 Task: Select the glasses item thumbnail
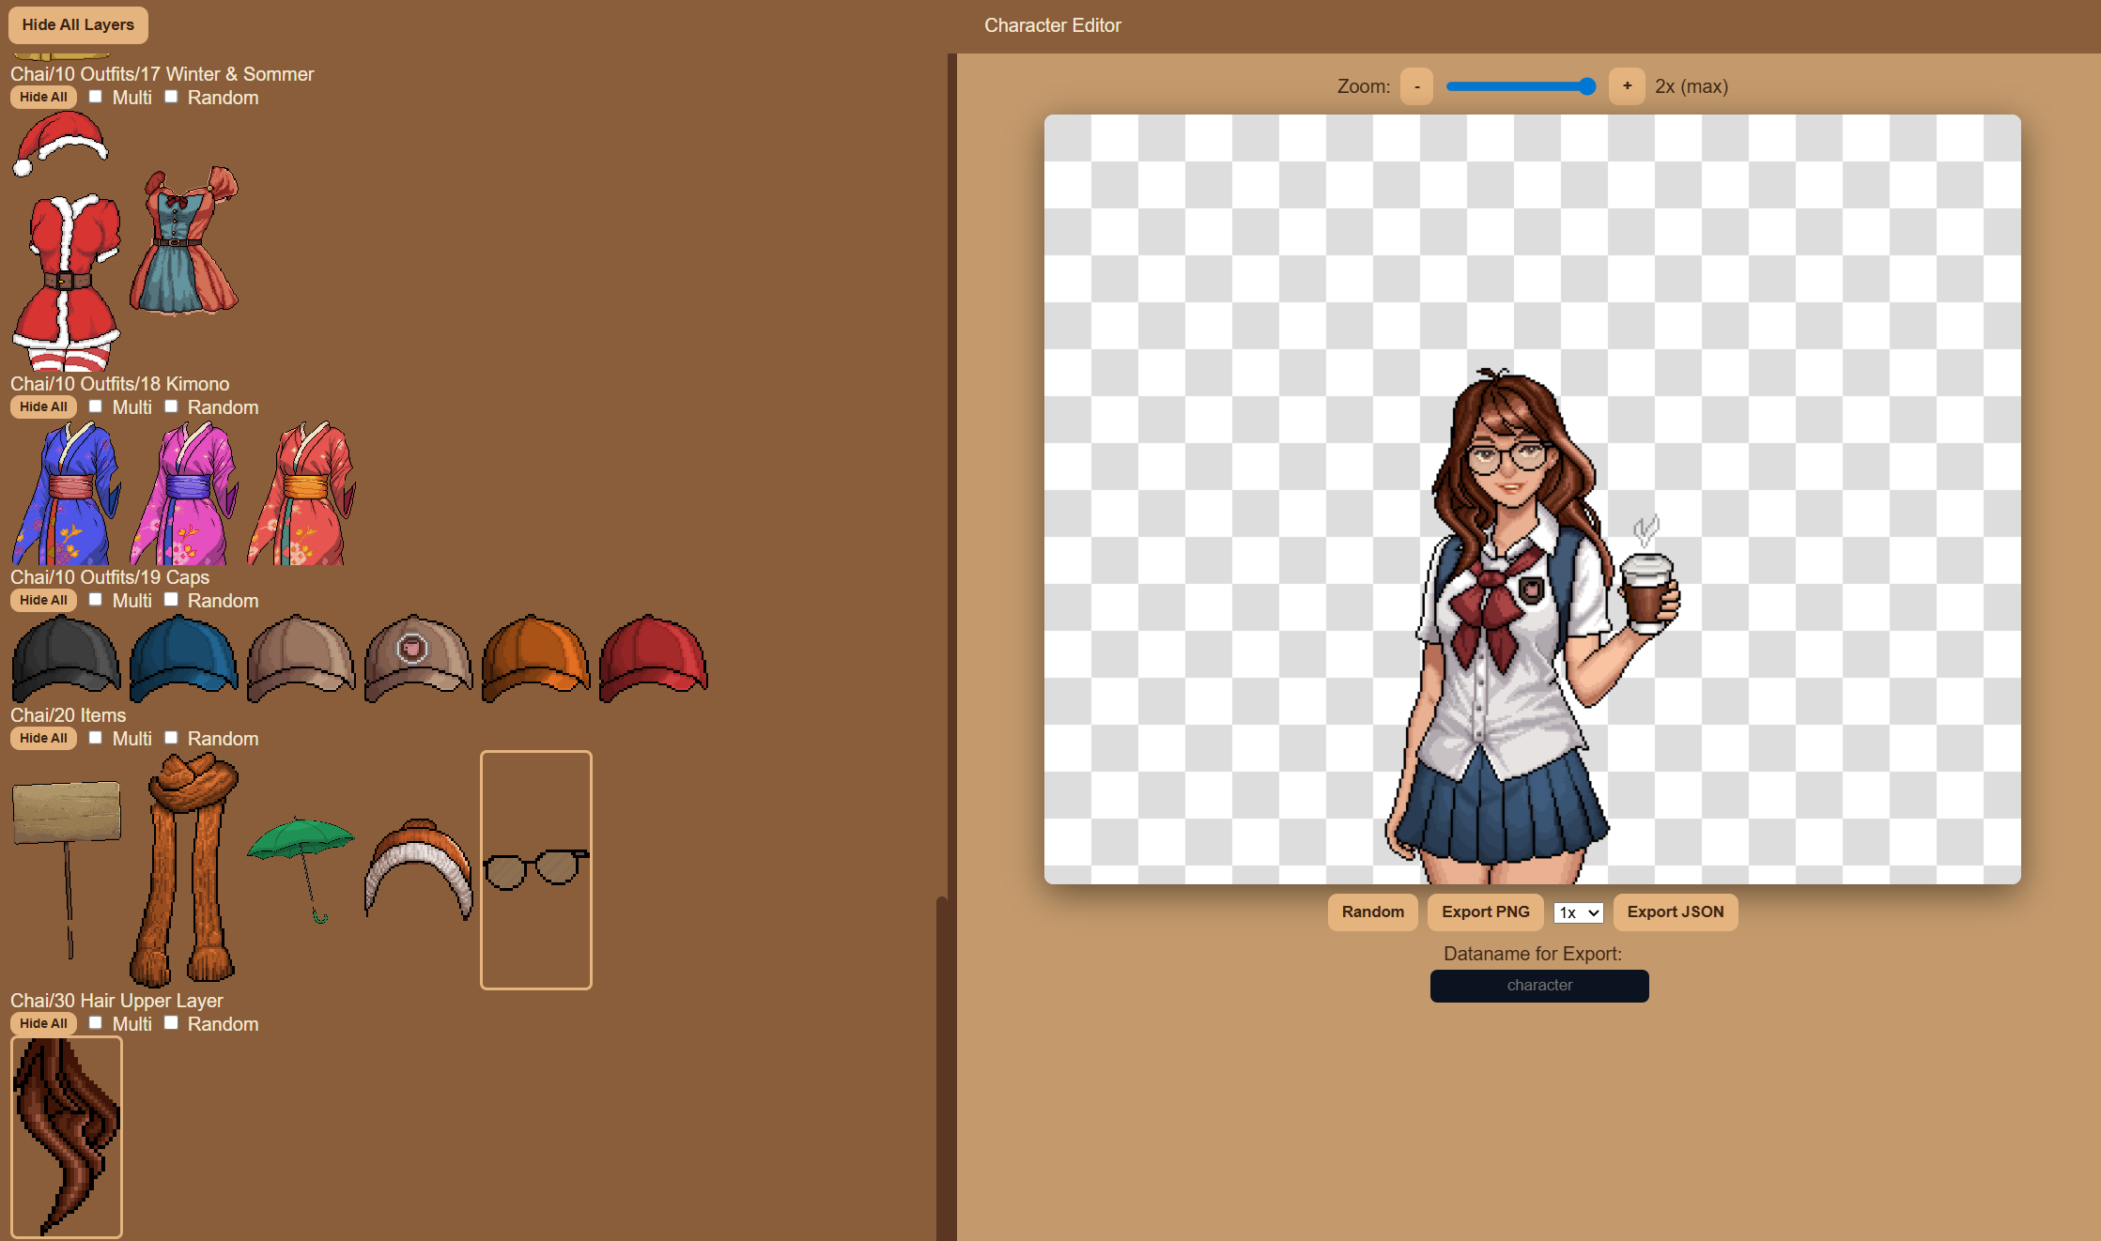coord(535,869)
